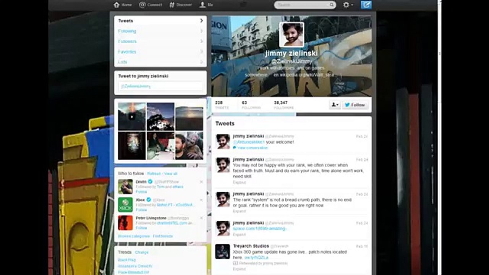The height and width of the screenshot is (275, 489).
Task: Open Peter Livingstone's red avatar
Action: [x=125, y=223]
